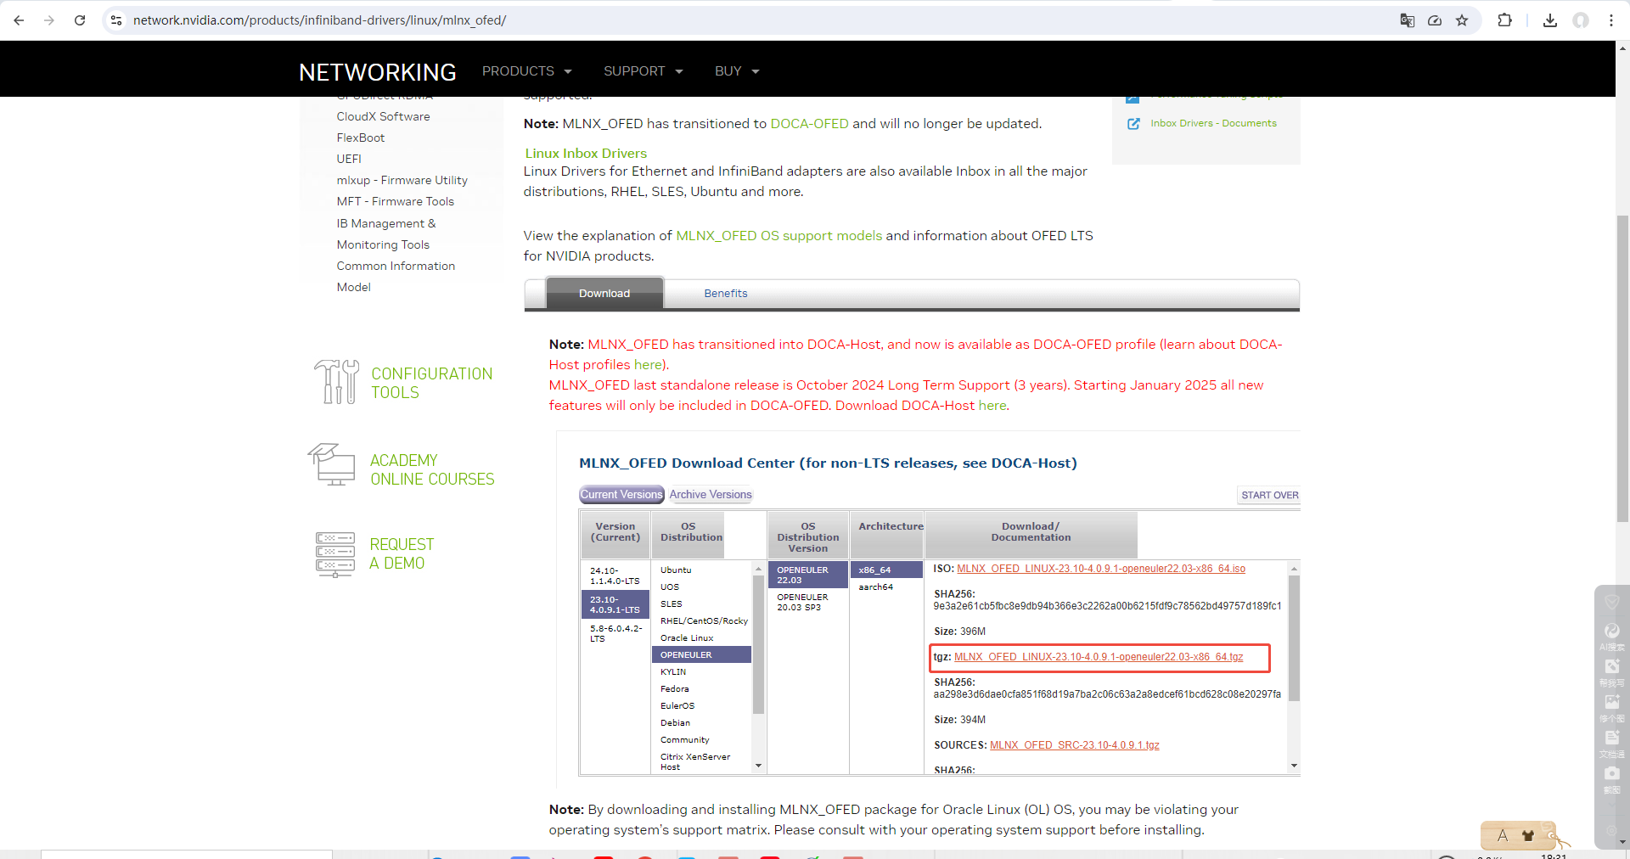Switch to the Benefits tab
Screen dimensions: 1630x859
pyautogui.click(x=725, y=294)
